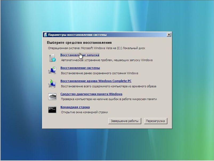Open the Восстановление запуска link
Screen dimensions: 214x161
(80, 55)
